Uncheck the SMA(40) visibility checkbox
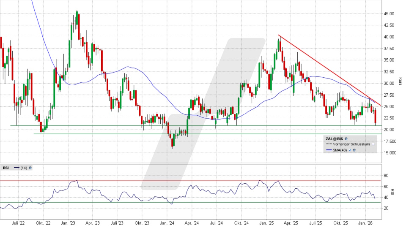Image resolution: width=406 pixels, height=228 pixels. [350, 150]
